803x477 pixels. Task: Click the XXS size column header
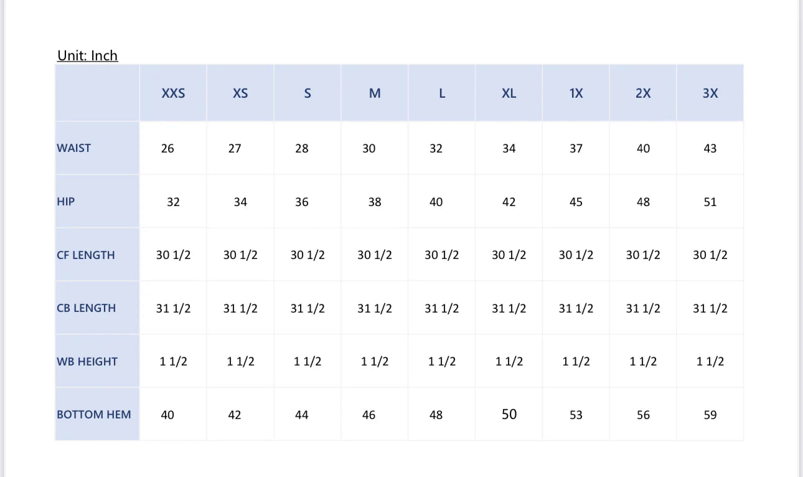point(173,93)
